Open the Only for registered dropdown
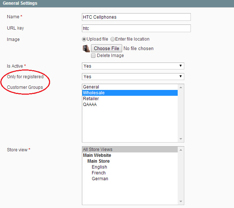Screen dimensions: 234x208 pos(133,76)
